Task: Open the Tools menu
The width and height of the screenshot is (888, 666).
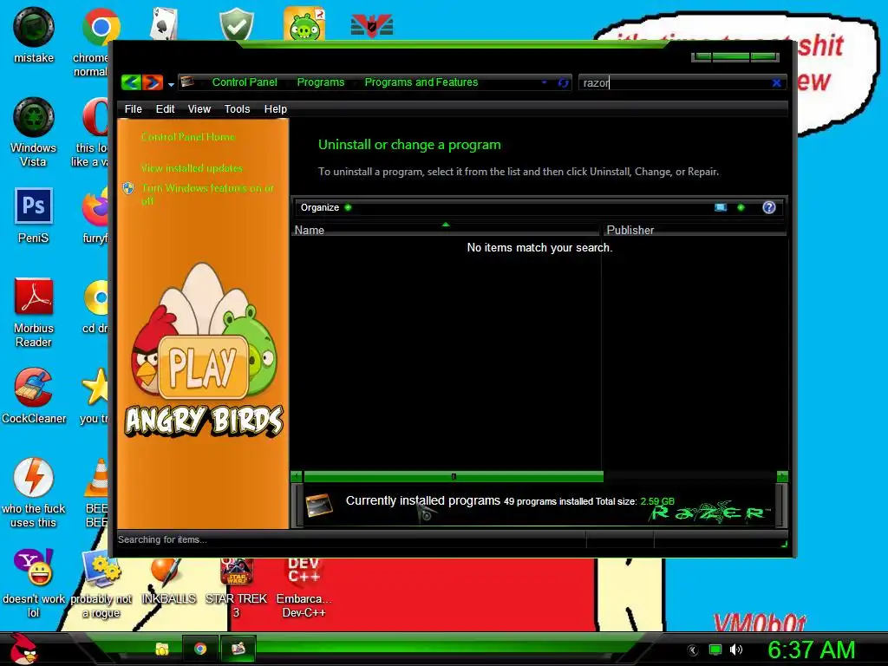Action: coord(237,108)
